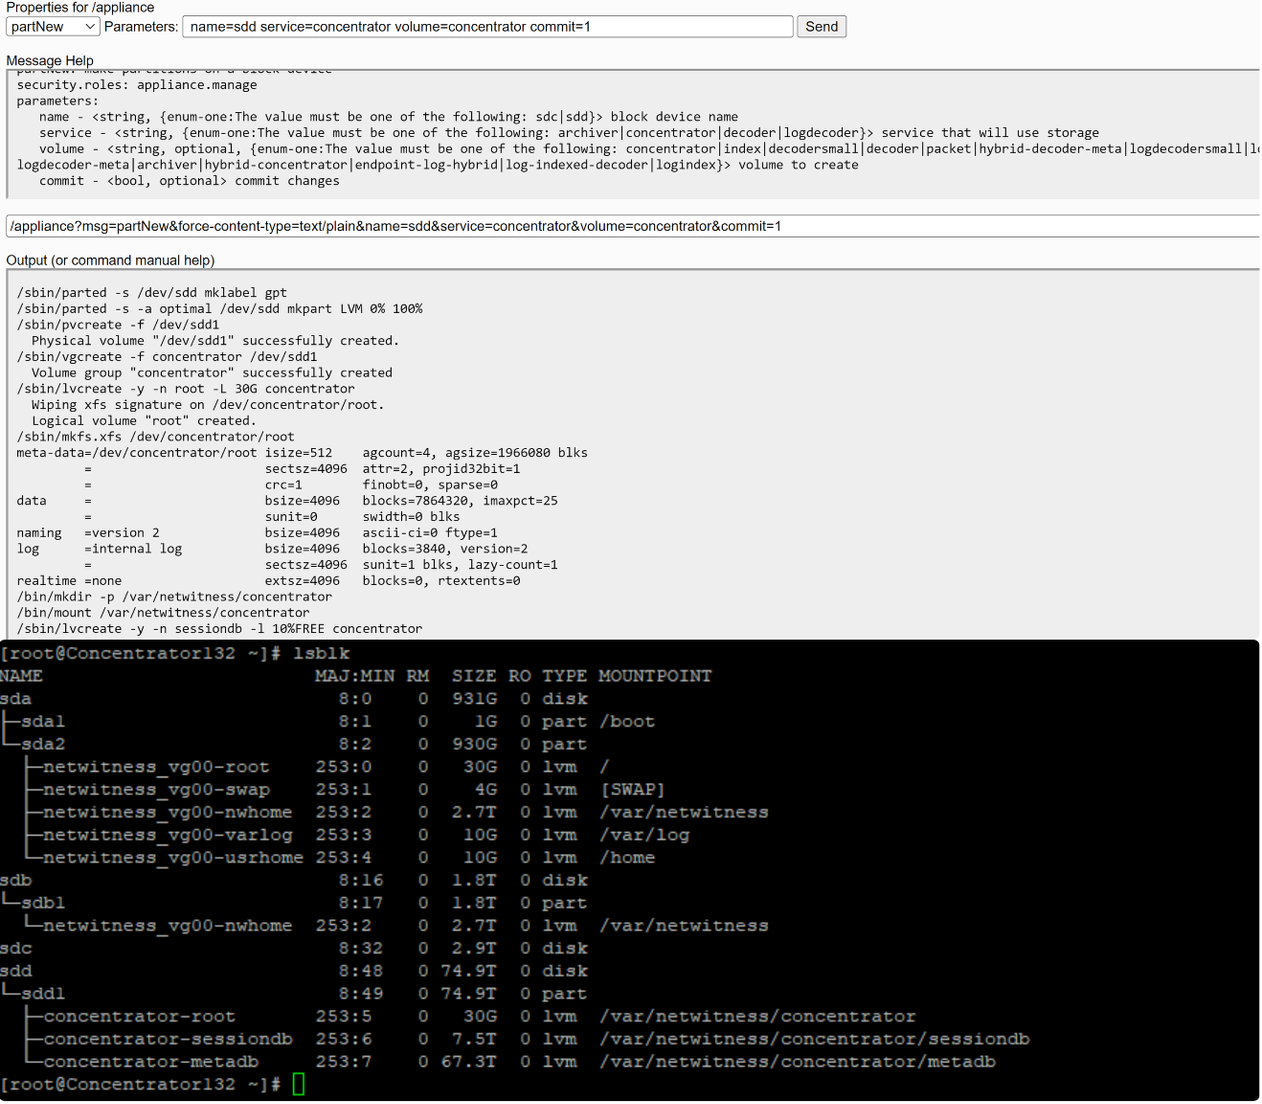Click the Send button
The width and height of the screenshot is (1262, 1104).
click(x=821, y=27)
